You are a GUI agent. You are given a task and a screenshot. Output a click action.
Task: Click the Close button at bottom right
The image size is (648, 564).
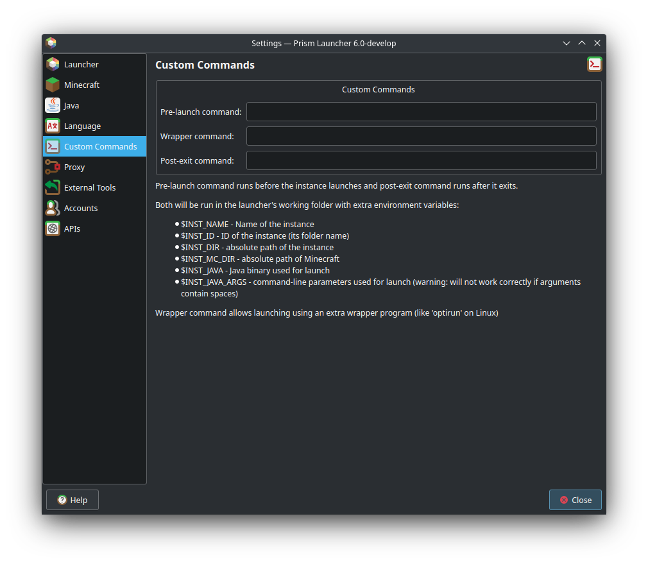[575, 500]
